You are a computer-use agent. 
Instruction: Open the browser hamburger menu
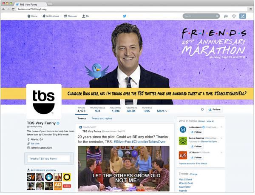[x=251, y=9]
